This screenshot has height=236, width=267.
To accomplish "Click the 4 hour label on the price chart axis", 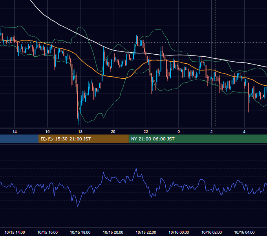I will coord(244,132).
